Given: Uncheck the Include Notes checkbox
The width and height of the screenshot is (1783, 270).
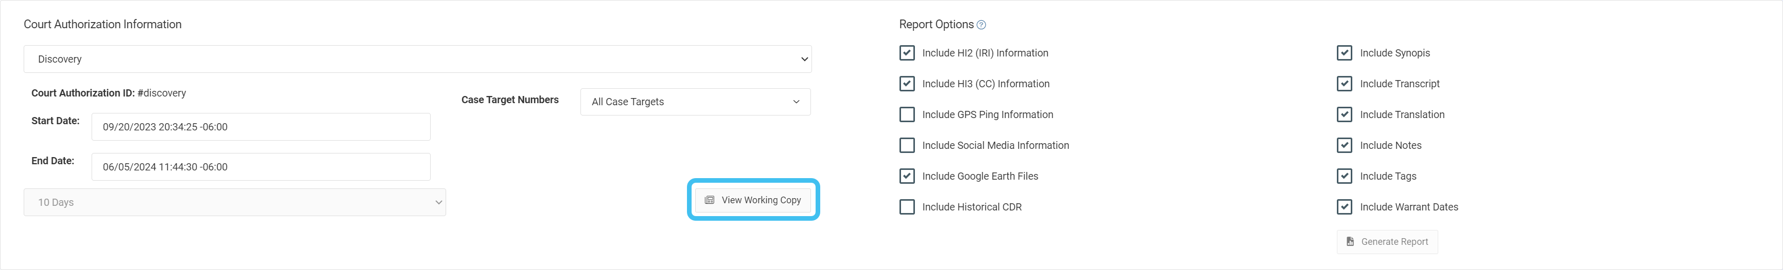Looking at the screenshot, I should tap(1344, 145).
